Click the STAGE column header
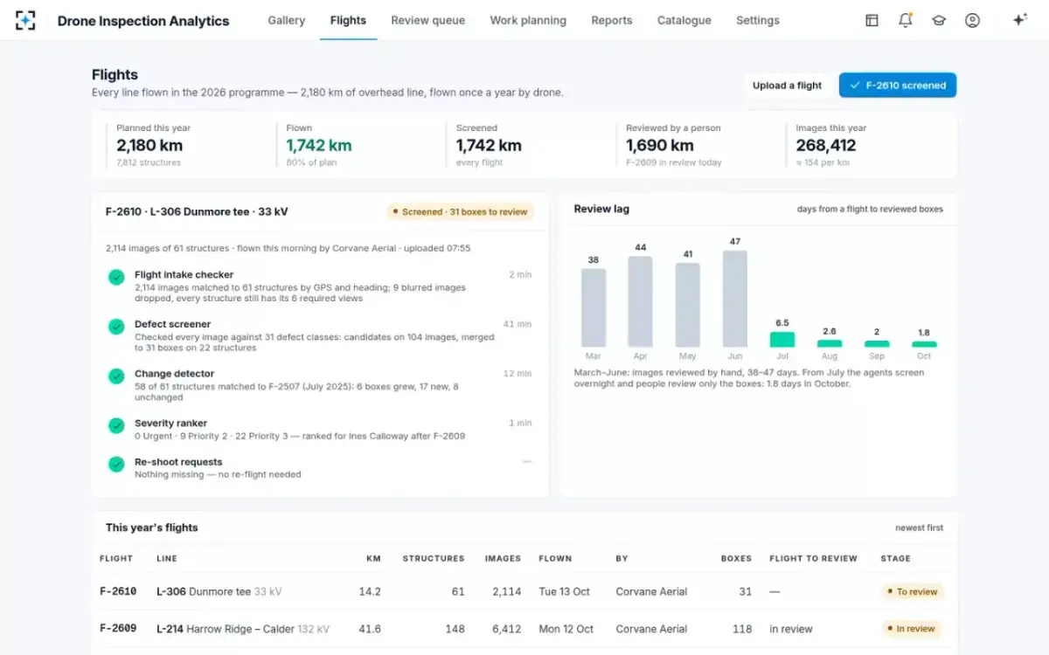The image size is (1049, 655). click(x=895, y=558)
